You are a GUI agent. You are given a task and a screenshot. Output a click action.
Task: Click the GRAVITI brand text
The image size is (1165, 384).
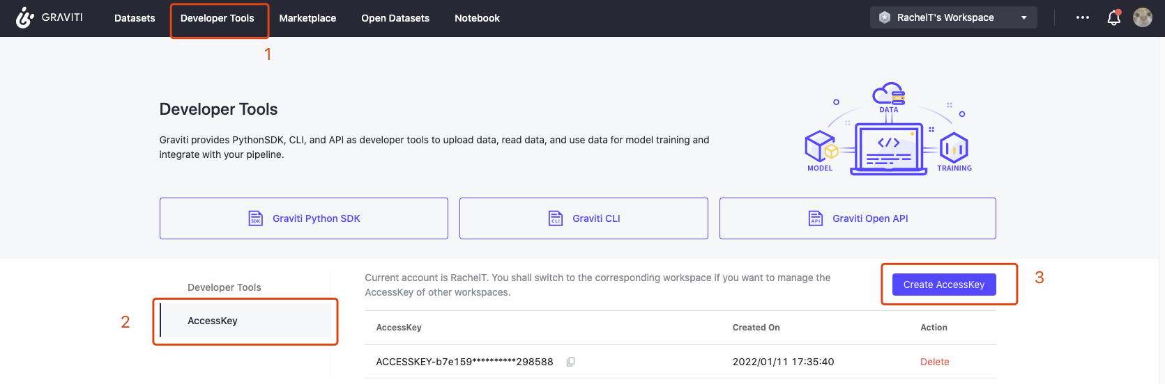[62, 17]
